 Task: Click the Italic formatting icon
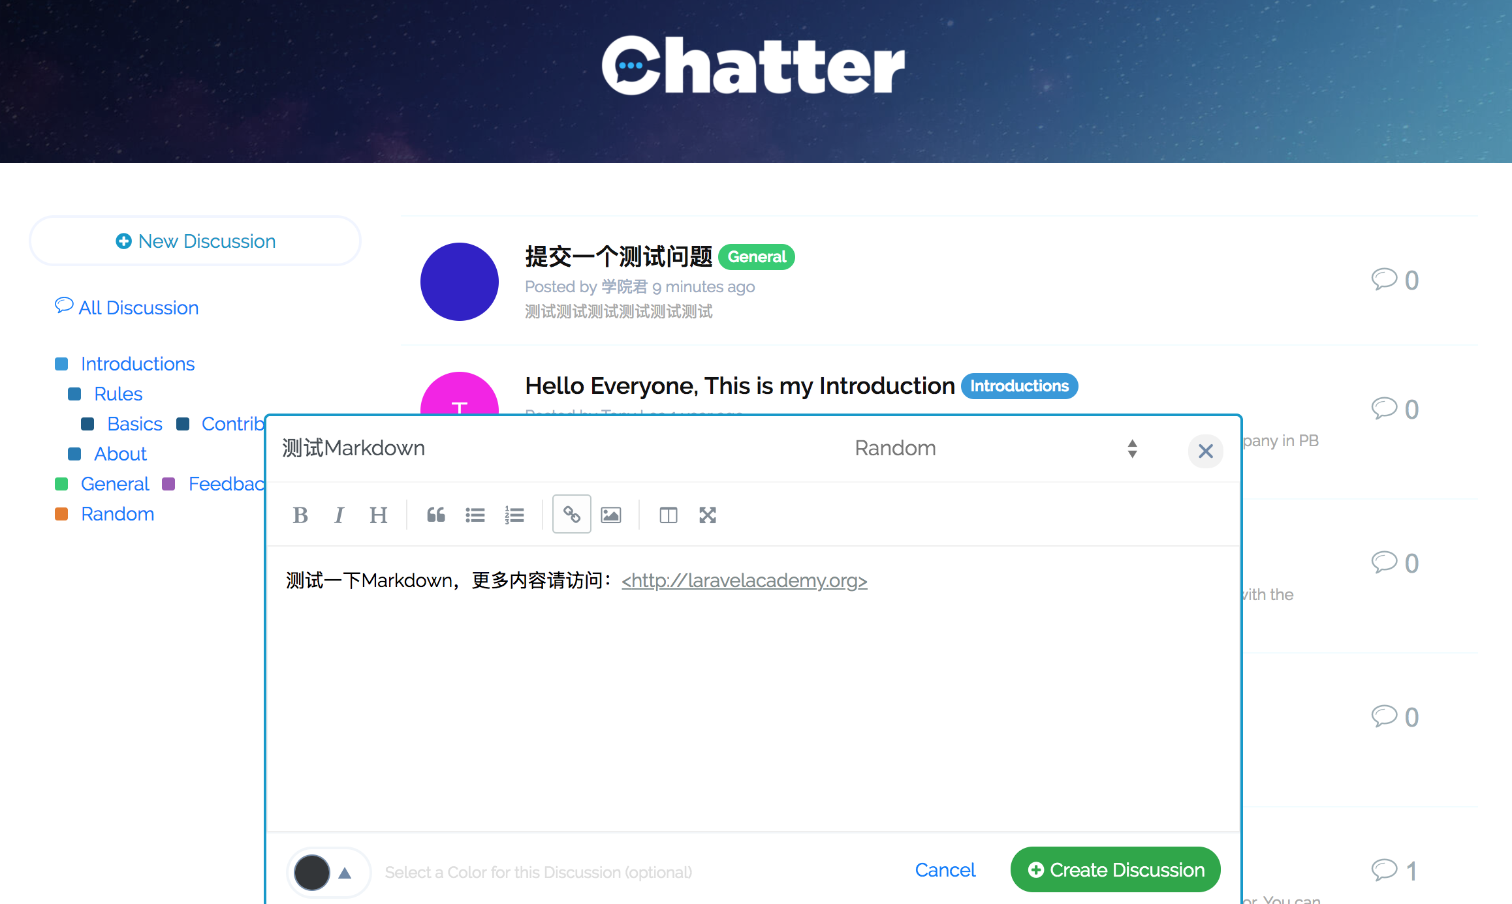[339, 515]
